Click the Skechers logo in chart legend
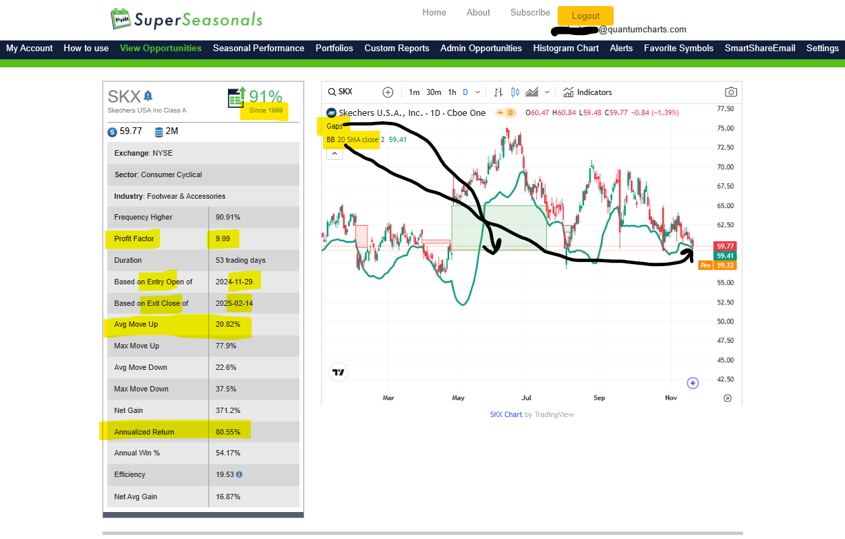This screenshot has width=845, height=539. coord(331,113)
